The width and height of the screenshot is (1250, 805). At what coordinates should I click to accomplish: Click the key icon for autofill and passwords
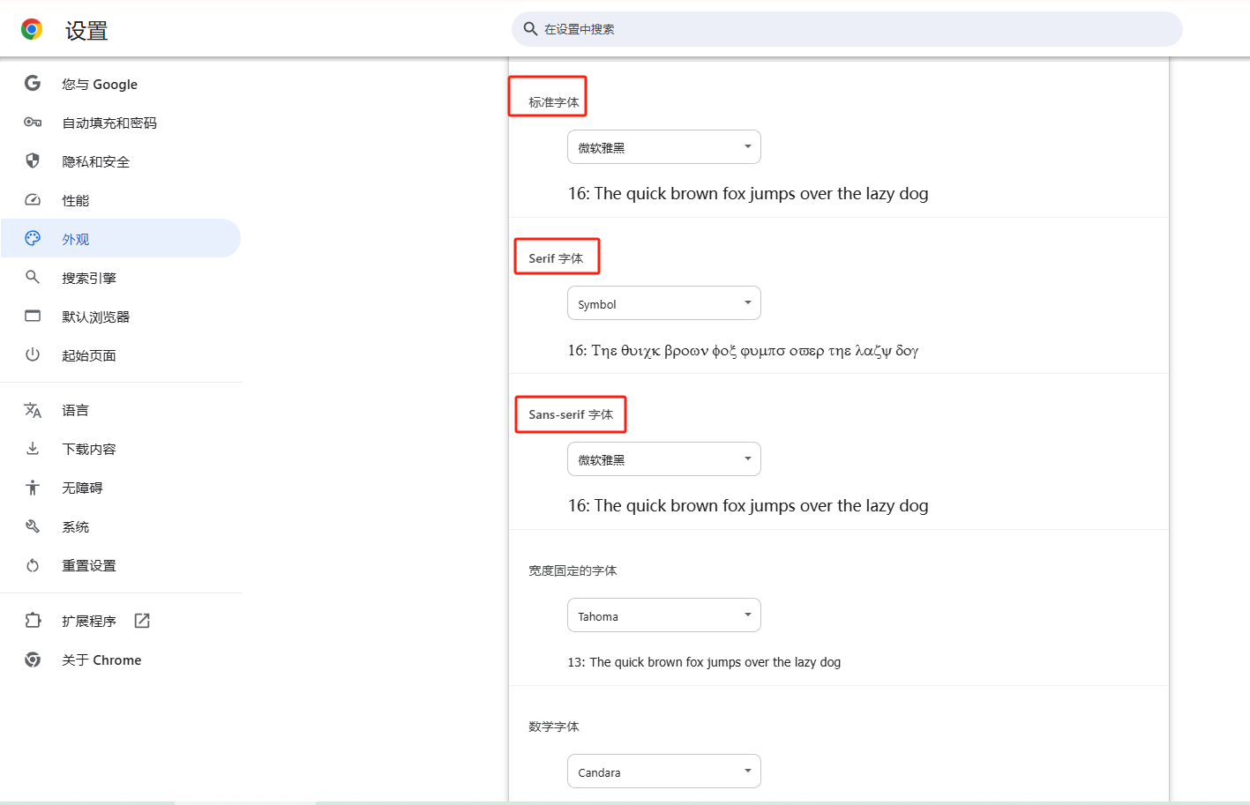pyautogui.click(x=33, y=122)
